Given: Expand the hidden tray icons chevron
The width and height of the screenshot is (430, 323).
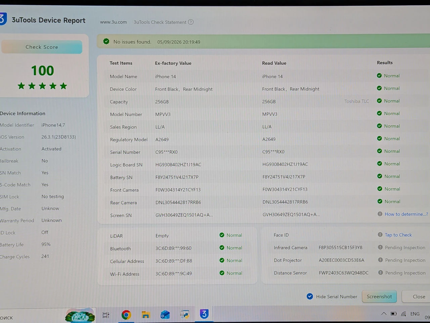Looking at the screenshot, I should point(384,314).
